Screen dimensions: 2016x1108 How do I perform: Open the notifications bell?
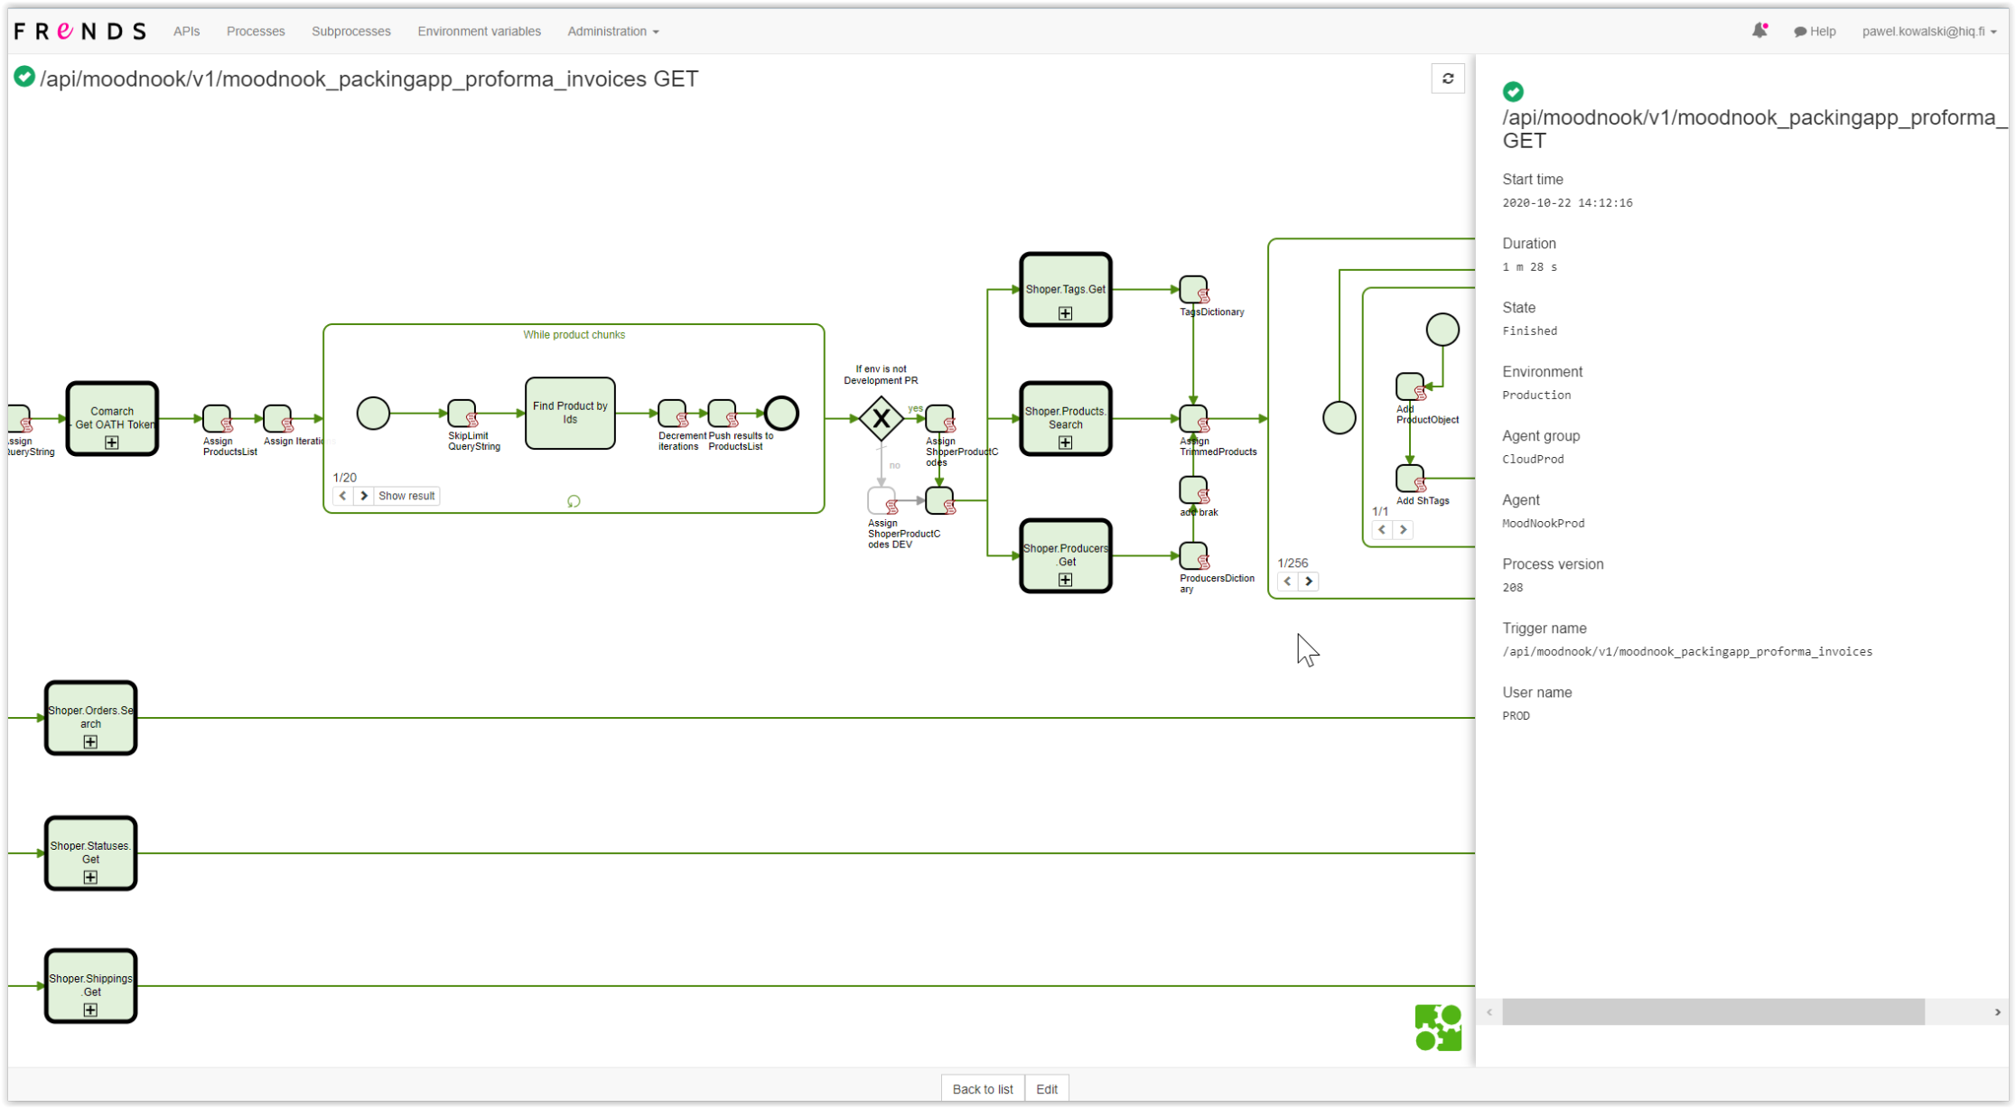(1759, 31)
